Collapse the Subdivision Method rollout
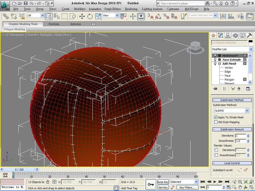The height and width of the screenshot is (191, 255). pyautogui.click(x=232, y=100)
